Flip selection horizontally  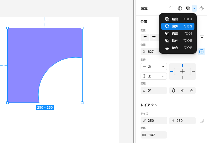pos(182,90)
